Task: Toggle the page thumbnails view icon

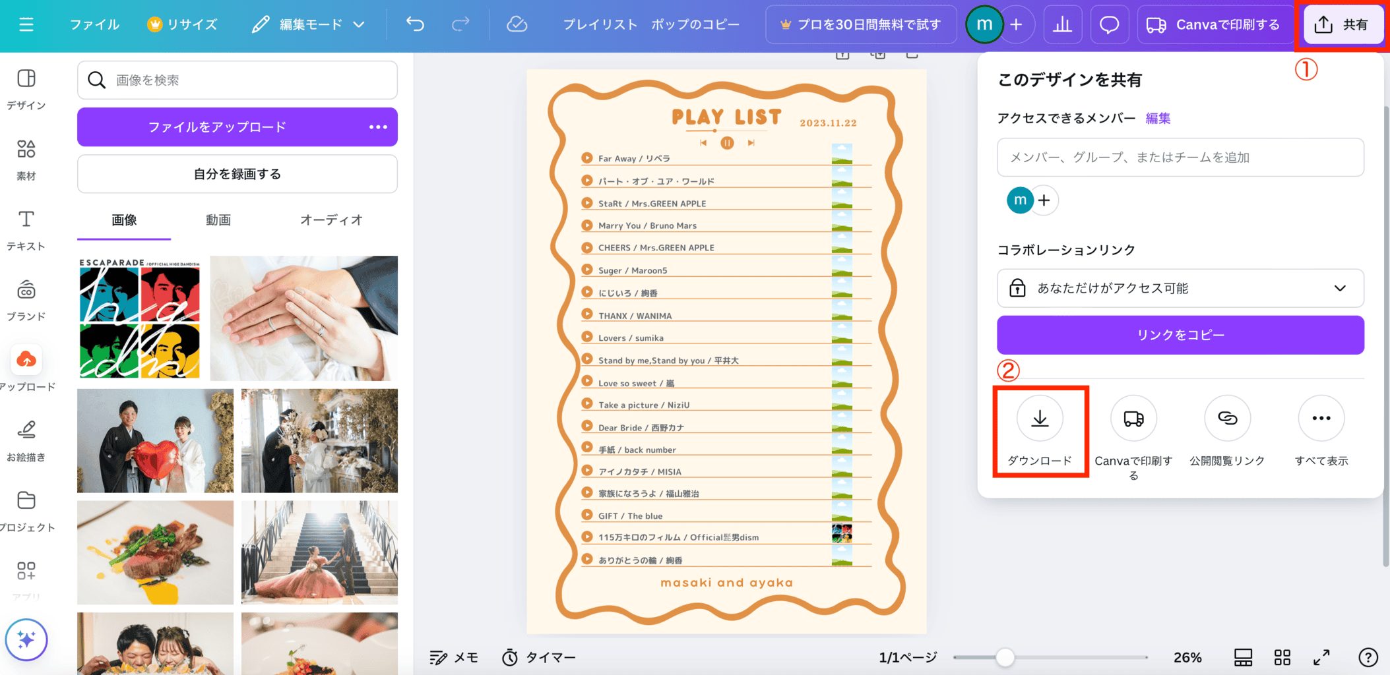Action: pos(1243,657)
